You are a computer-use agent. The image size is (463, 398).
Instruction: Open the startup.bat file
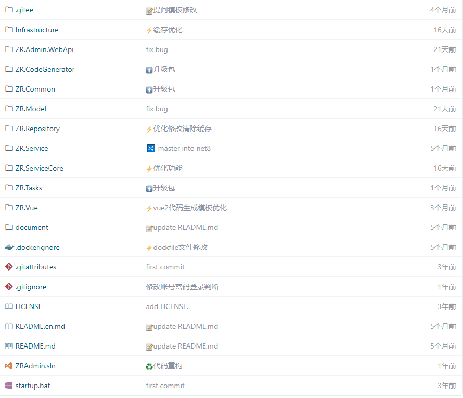tap(33, 386)
